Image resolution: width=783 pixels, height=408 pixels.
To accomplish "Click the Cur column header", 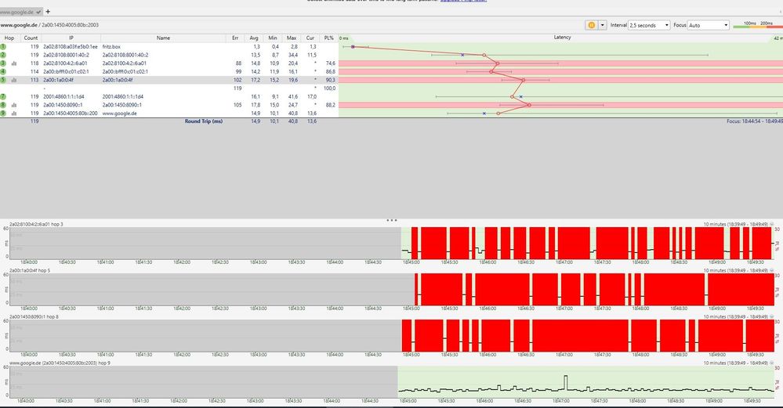I will click(310, 38).
